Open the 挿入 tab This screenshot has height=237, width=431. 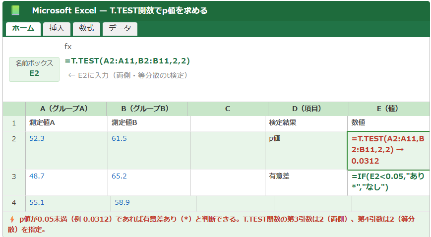pos(57,29)
